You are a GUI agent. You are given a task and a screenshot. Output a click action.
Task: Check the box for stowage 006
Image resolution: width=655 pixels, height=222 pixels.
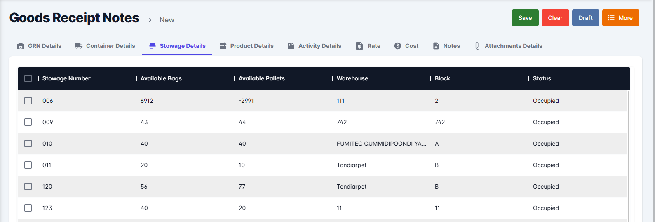[x=28, y=101]
